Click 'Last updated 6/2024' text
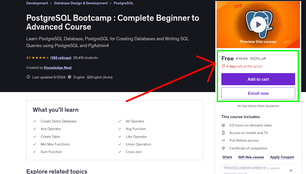 [49, 77]
